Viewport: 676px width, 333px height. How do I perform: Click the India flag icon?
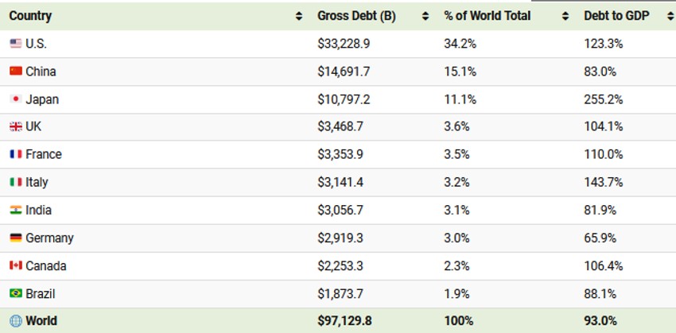pos(16,210)
